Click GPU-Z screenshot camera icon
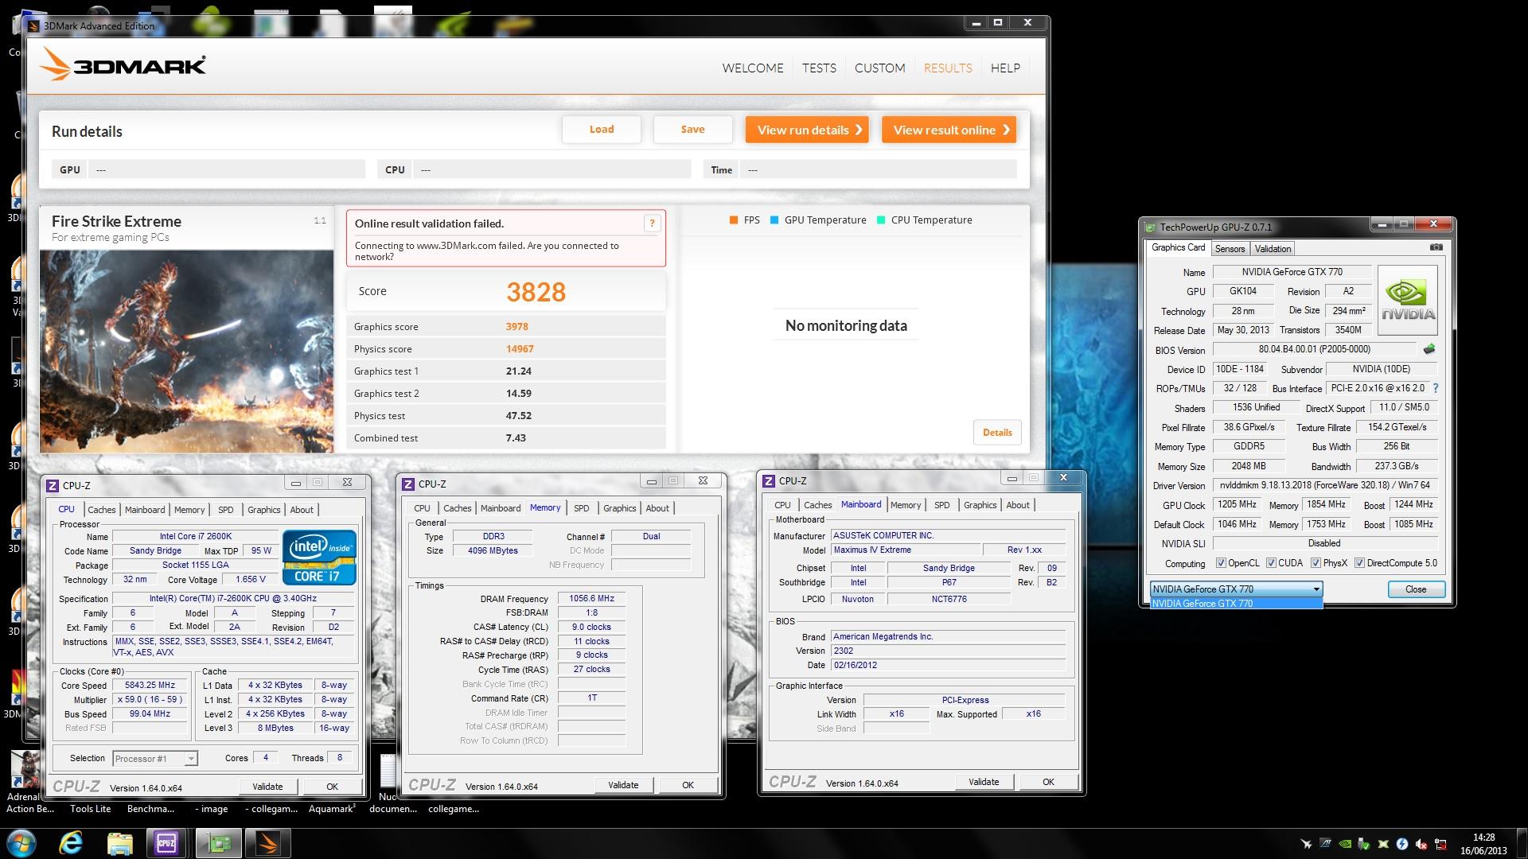The image size is (1528, 859). 1436,247
